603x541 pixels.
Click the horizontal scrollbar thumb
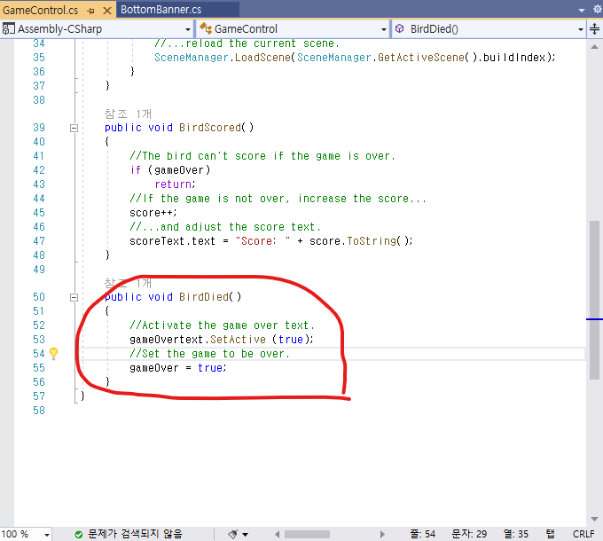(307, 535)
